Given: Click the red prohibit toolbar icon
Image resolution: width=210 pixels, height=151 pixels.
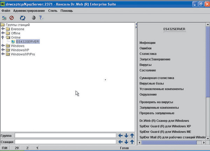Looking at the screenshot, I should (x=12, y=18).
